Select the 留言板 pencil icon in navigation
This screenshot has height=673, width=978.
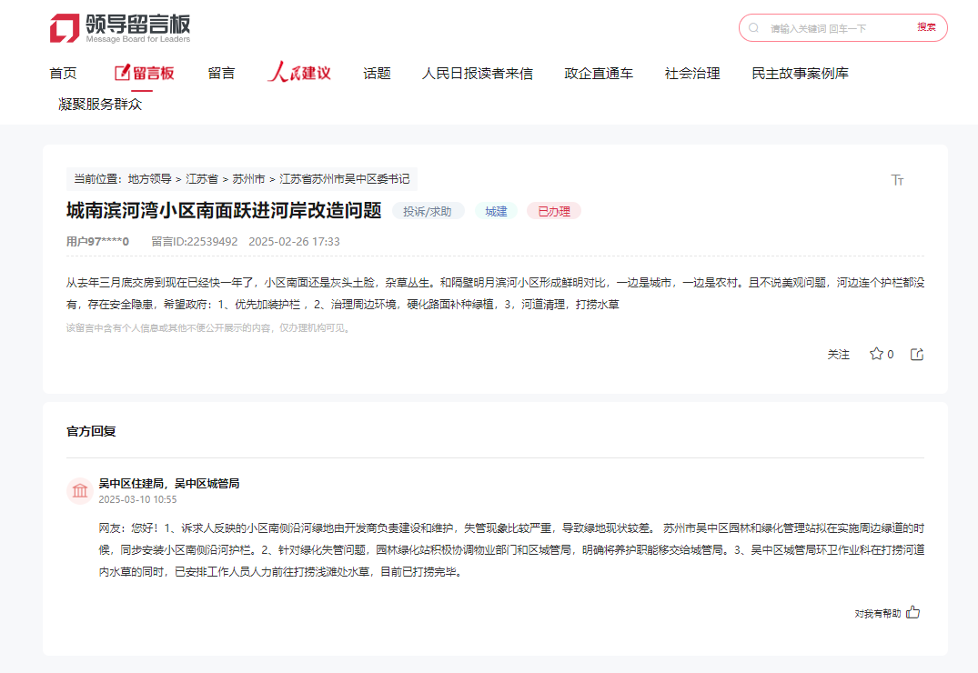(x=124, y=74)
